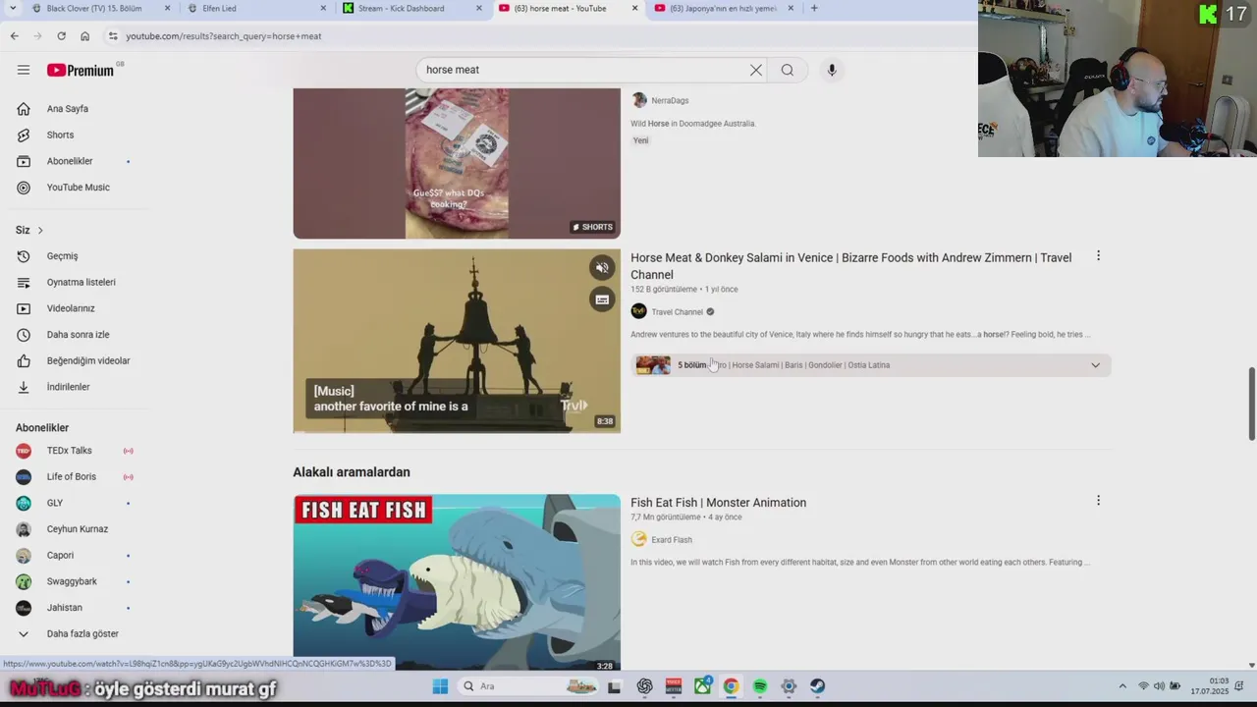
Task: Go to Ana Sayfa in sidebar
Action: pyautogui.click(x=69, y=109)
